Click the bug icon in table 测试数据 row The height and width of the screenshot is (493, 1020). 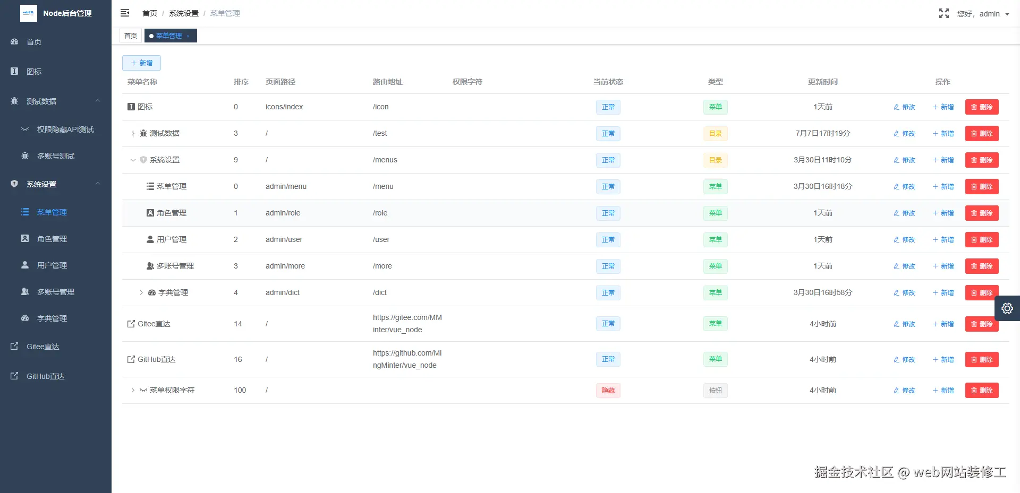143,133
